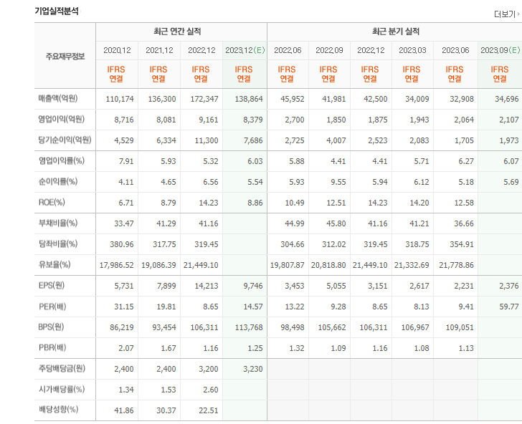This screenshot has height=424, width=522.
Task: Select the 영업이익률(%) row label
Action: click(61, 160)
